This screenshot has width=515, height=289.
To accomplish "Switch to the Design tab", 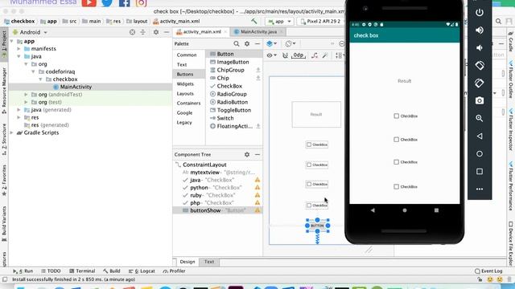I will [x=187, y=262].
